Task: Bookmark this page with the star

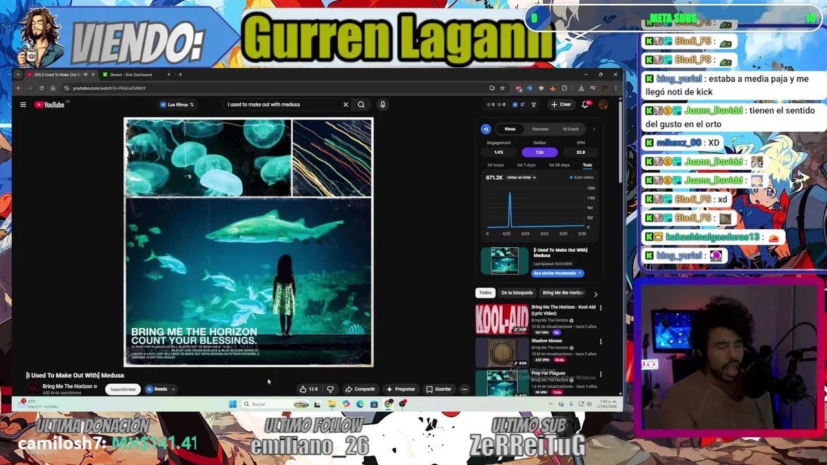Action: 502,88
